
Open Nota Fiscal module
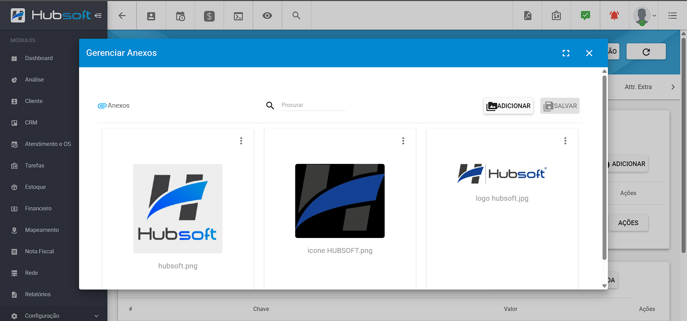[39, 252]
